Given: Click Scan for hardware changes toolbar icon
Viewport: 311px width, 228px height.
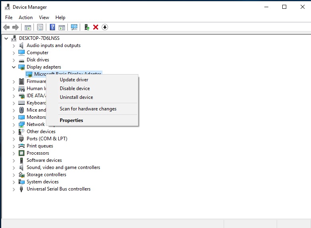Looking at the screenshot, I should 74,27.
